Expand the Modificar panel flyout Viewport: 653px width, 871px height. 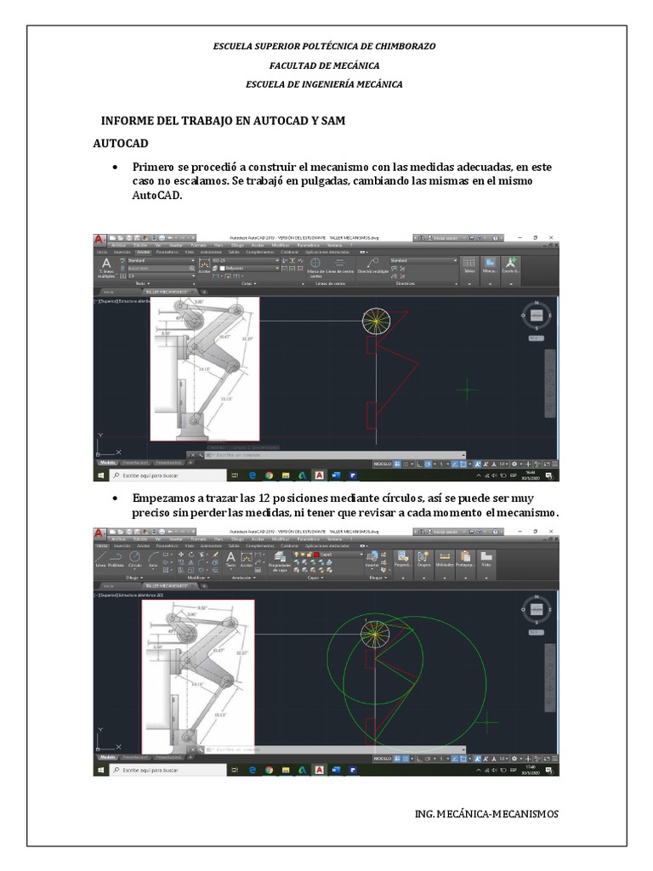(x=197, y=578)
